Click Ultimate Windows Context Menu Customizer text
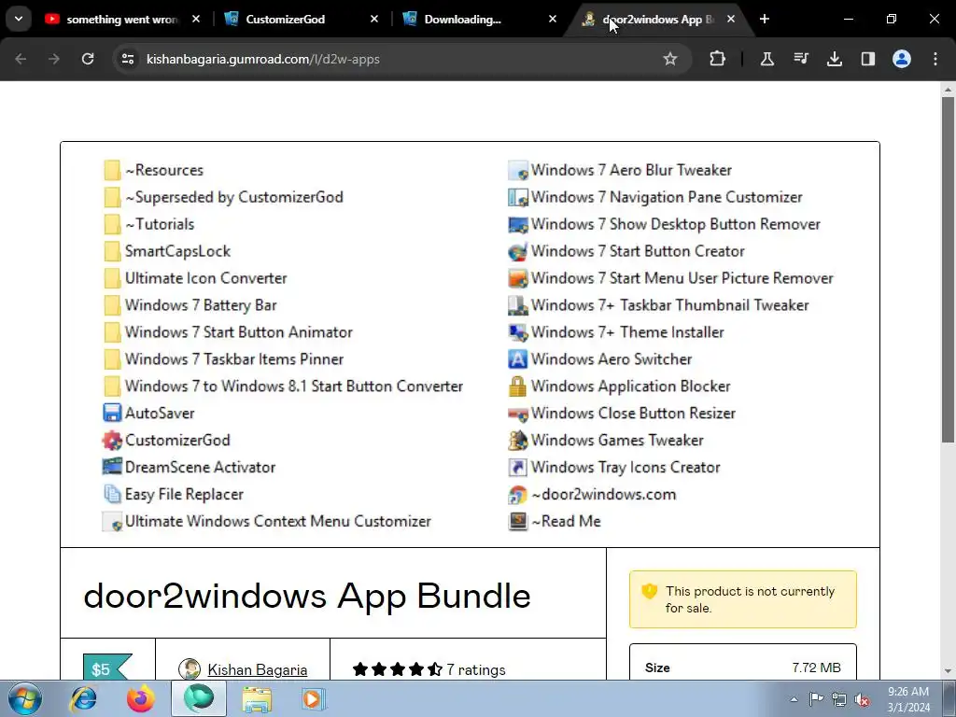 [278, 521]
